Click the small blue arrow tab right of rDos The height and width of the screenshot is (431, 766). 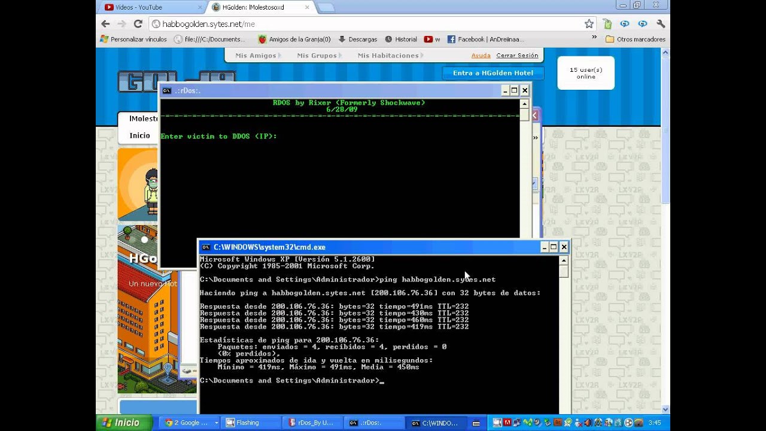click(x=536, y=184)
